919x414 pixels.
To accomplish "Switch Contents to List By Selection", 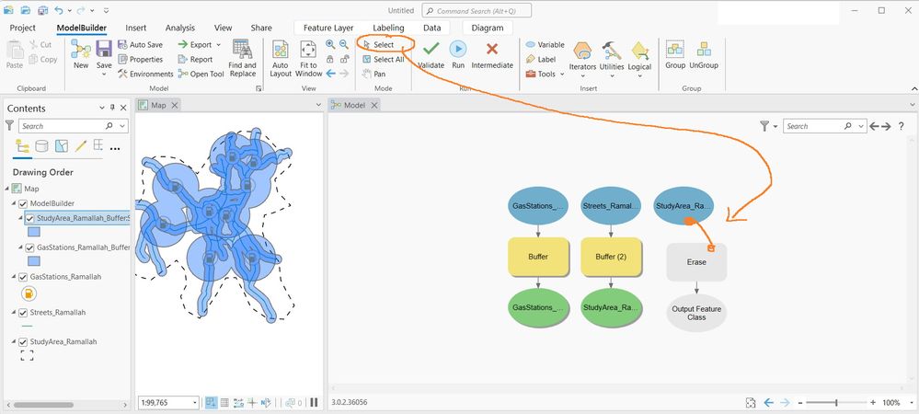I will pos(61,146).
